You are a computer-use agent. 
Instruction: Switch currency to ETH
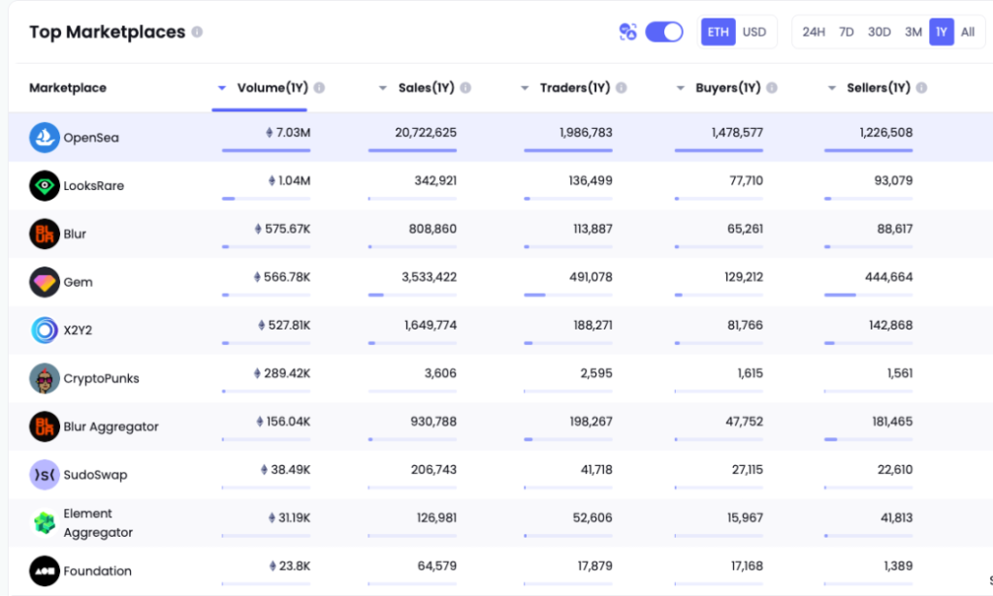pos(719,32)
